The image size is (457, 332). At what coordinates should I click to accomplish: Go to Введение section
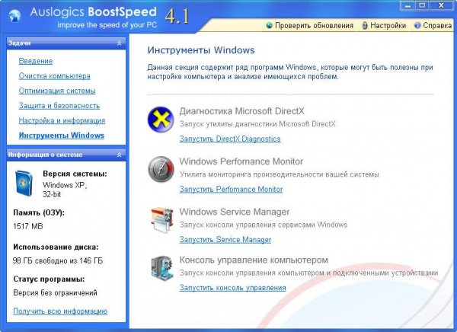coord(36,61)
